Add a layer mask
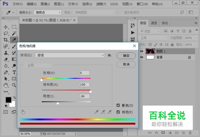Viewport: 200px width, 137px height. click(x=163, y=133)
